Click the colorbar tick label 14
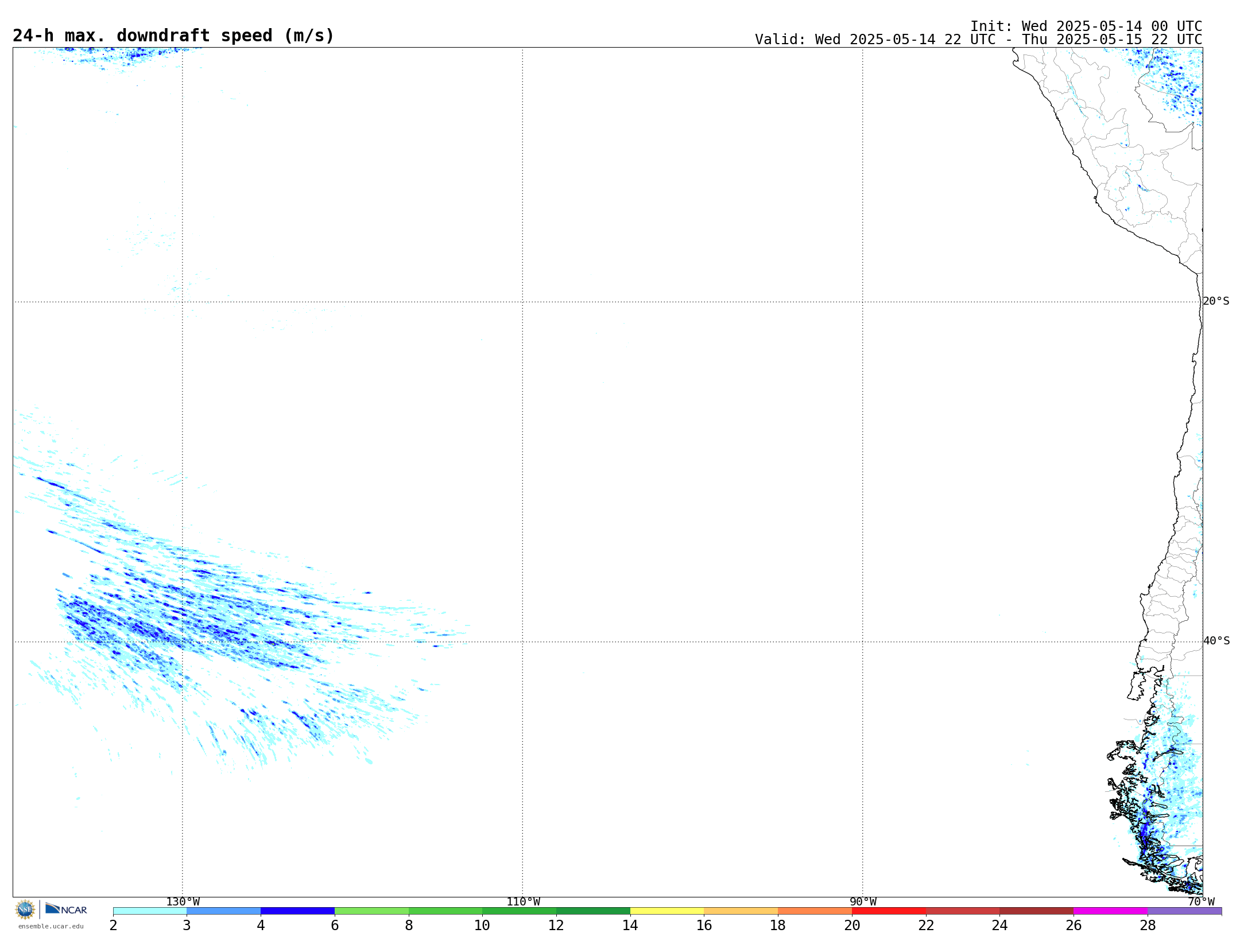 (x=630, y=926)
